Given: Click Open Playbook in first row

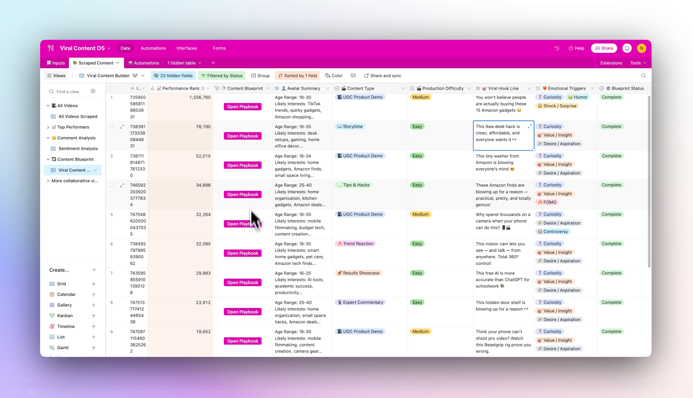Looking at the screenshot, I should [242, 107].
